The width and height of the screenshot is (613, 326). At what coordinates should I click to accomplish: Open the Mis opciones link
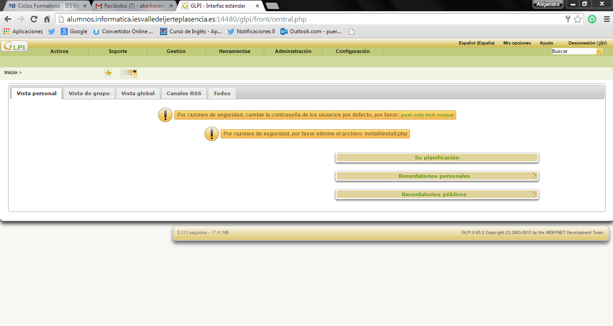517,43
